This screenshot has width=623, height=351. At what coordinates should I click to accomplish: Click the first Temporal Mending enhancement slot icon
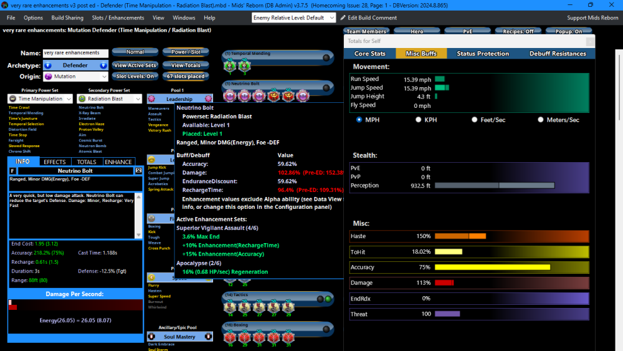229,65
